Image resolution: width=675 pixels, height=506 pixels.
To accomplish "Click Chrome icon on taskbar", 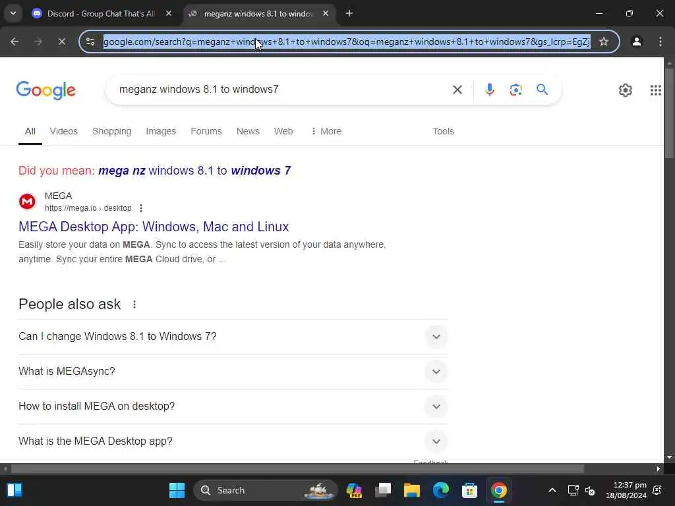I will [x=499, y=490].
